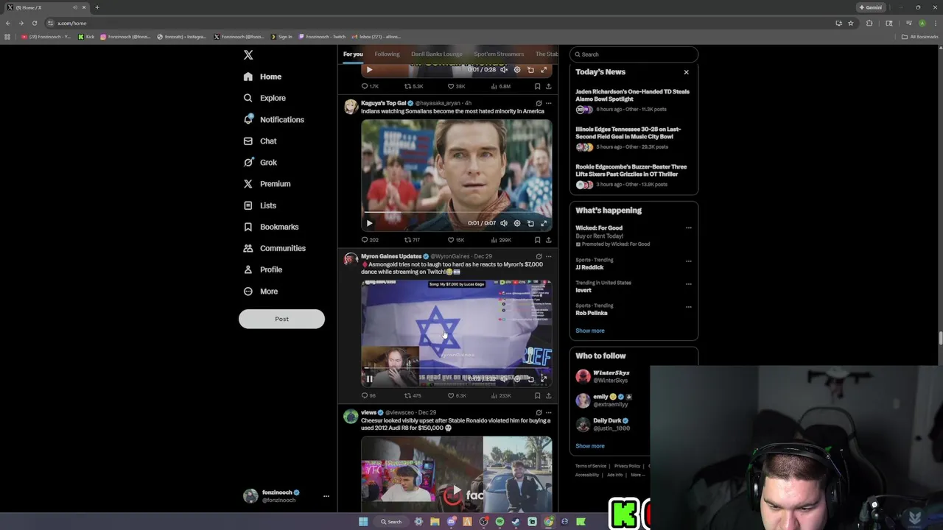Click Grok explain icon on Kaguya's post
The image size is (943, 530).
point(539,103)
